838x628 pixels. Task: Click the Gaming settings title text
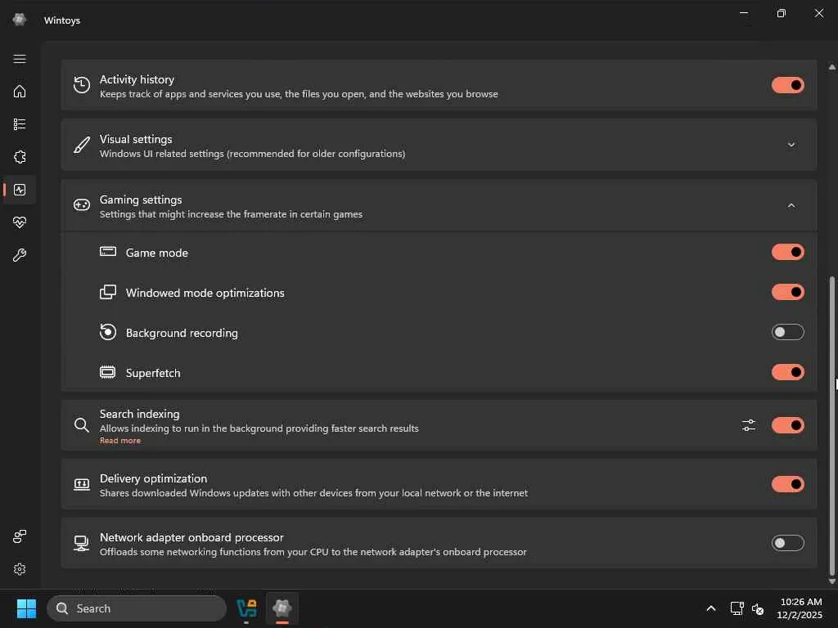pos(141,200)
